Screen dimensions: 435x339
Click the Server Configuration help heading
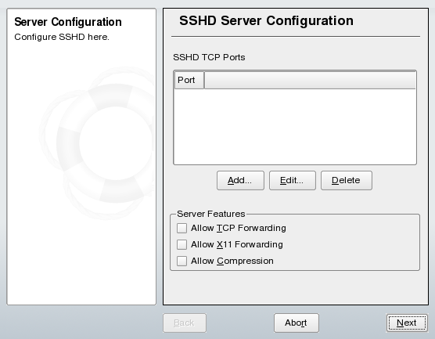pos(68,22)
